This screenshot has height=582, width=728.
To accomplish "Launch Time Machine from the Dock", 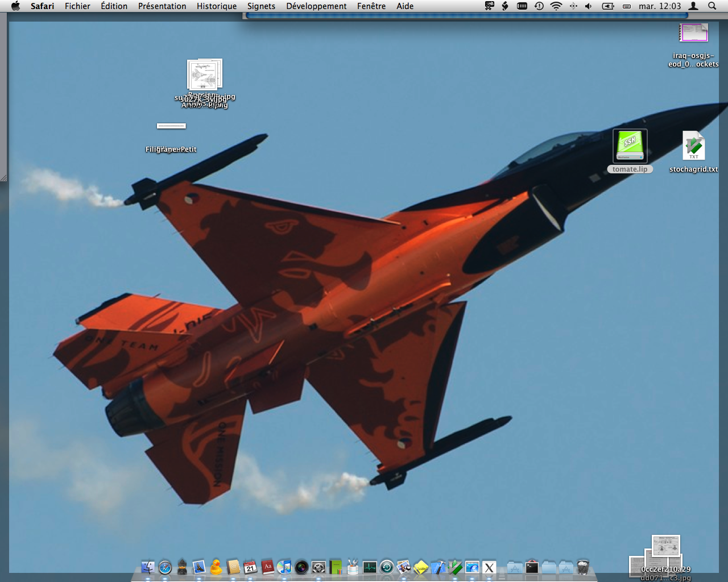I will [387, 567].
